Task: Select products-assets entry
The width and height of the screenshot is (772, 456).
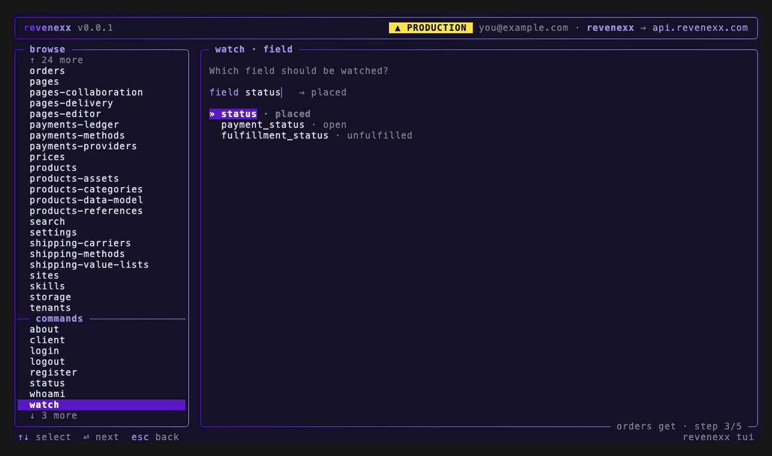Action: click(74, 178)
